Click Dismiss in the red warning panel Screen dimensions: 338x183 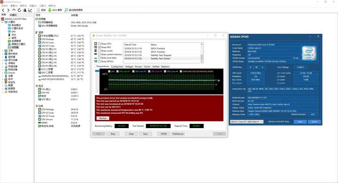pyautogui.click(x=103, y=118)
